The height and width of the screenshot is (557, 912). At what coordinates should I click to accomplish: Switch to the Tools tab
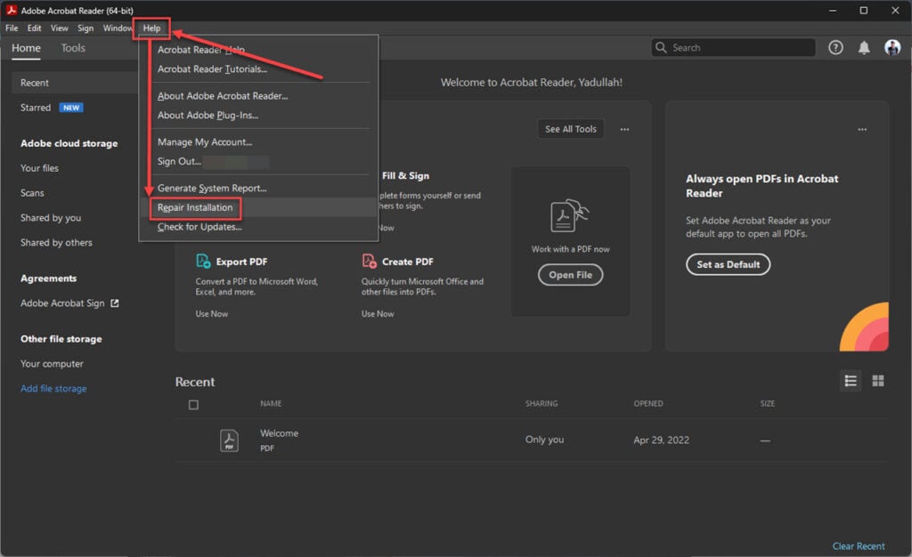coord(73,48)
